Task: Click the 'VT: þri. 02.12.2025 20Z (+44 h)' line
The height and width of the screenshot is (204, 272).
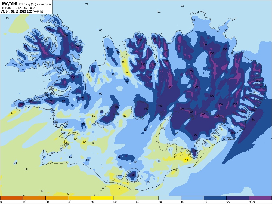Action: [22, 11]
